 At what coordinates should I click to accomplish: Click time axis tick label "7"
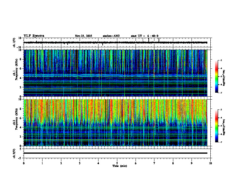[x=154, y=163]
